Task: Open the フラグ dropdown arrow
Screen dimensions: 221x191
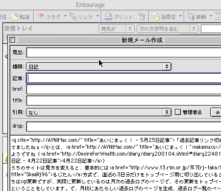Action: click(65, 16)
